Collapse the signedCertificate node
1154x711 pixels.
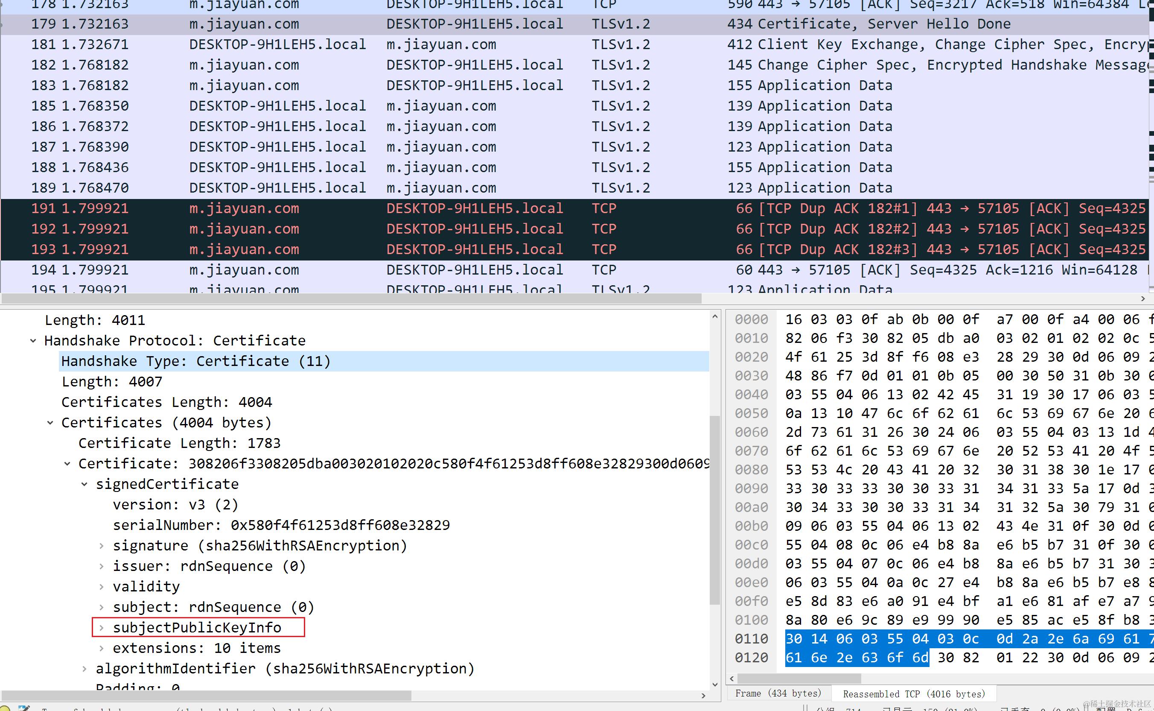[x=84, y=484]
